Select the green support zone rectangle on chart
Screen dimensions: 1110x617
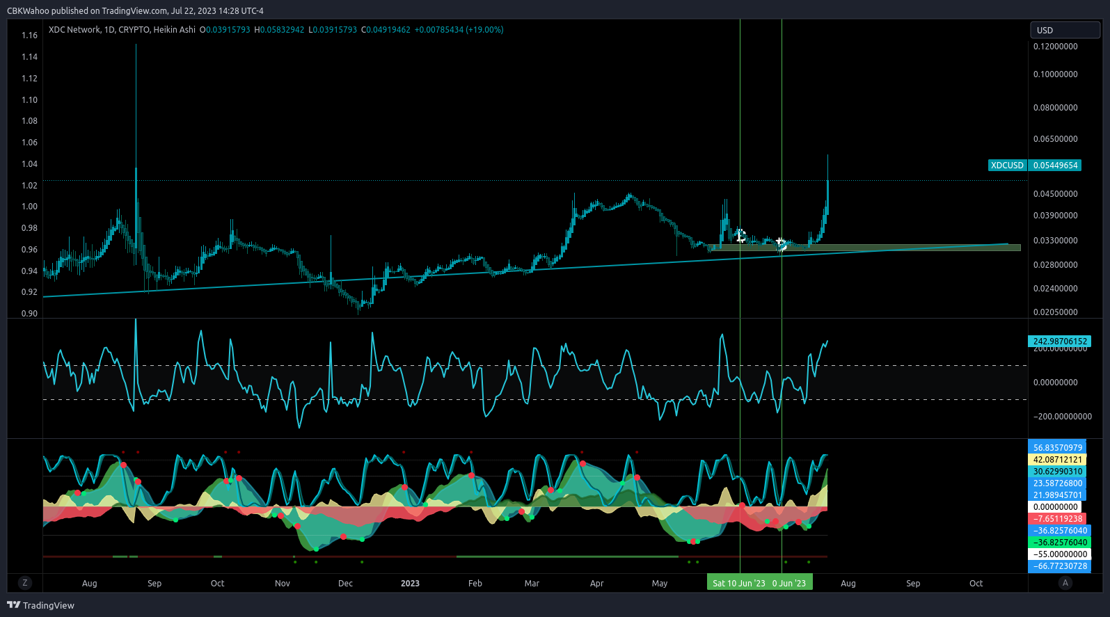[865, 248]
